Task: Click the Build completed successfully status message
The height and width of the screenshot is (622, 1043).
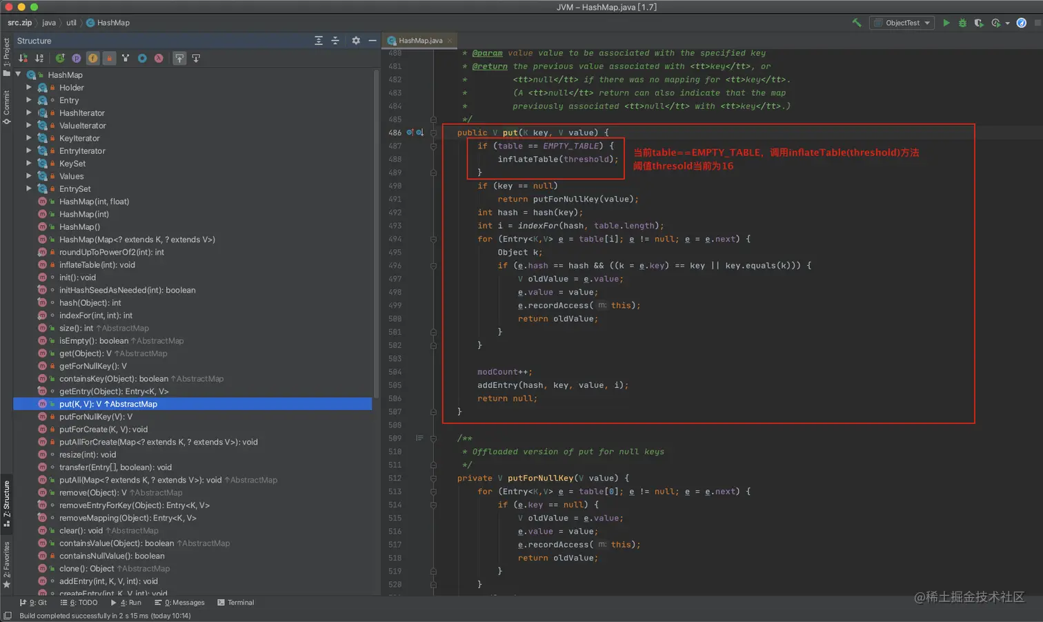Action: click(105, 616)
